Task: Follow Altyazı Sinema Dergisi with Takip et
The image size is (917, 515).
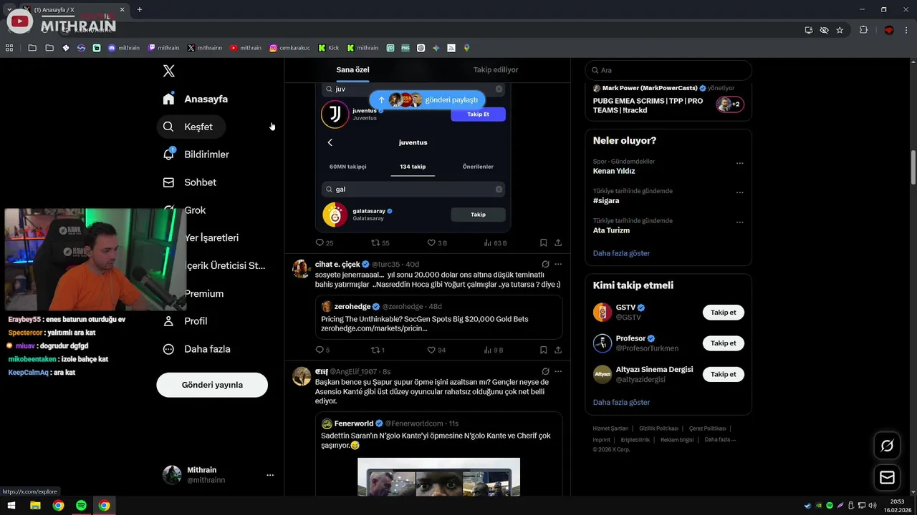Action: click(723, 374)
